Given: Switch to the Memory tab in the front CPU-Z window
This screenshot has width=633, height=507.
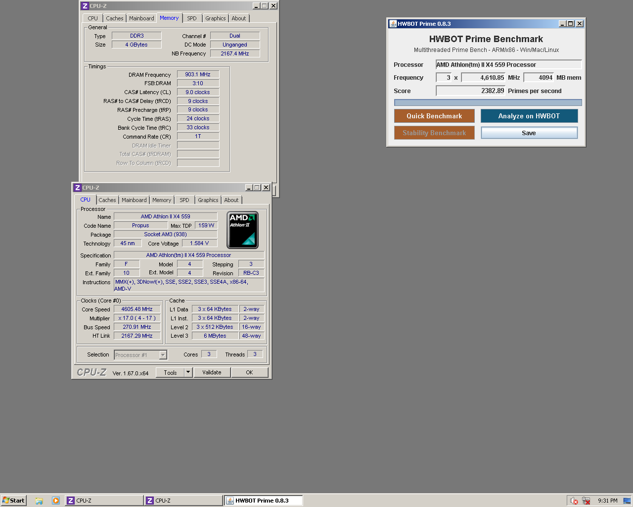Looking at the screenshot, I should (x=162, y=200).
